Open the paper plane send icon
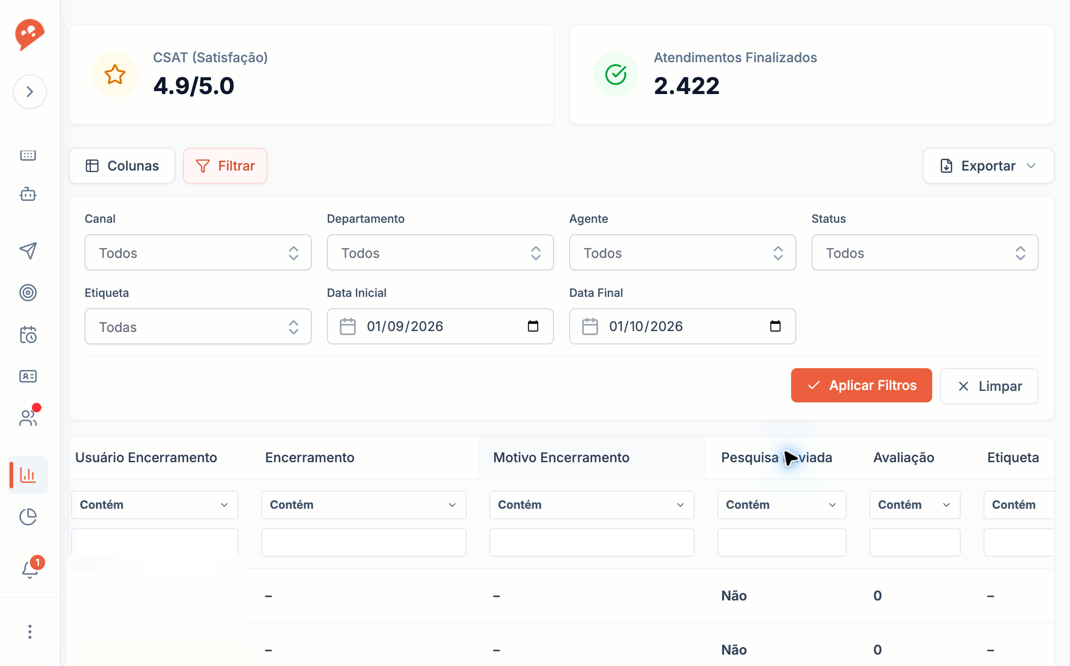 pos(28,250)
